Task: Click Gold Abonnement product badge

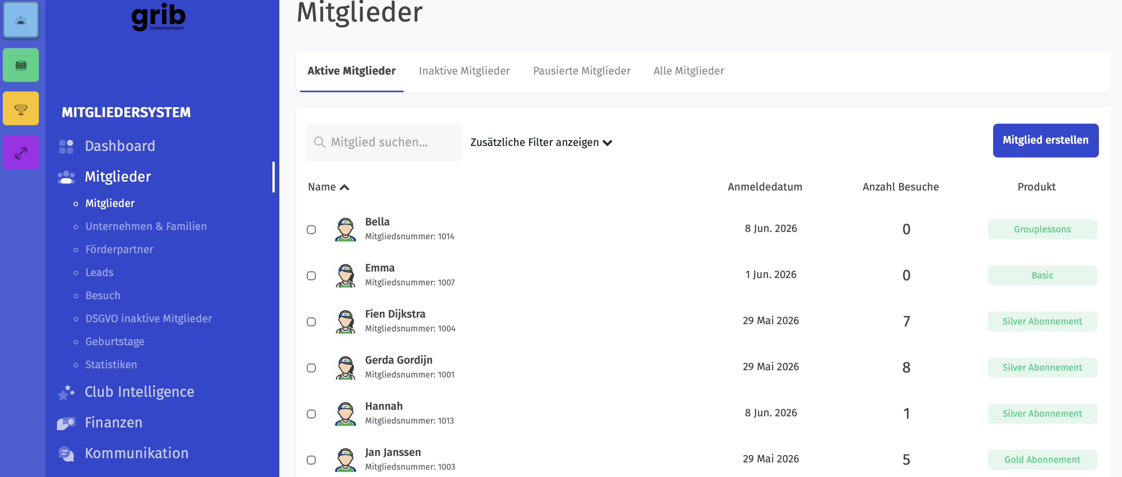Action: coord(1042,459)
